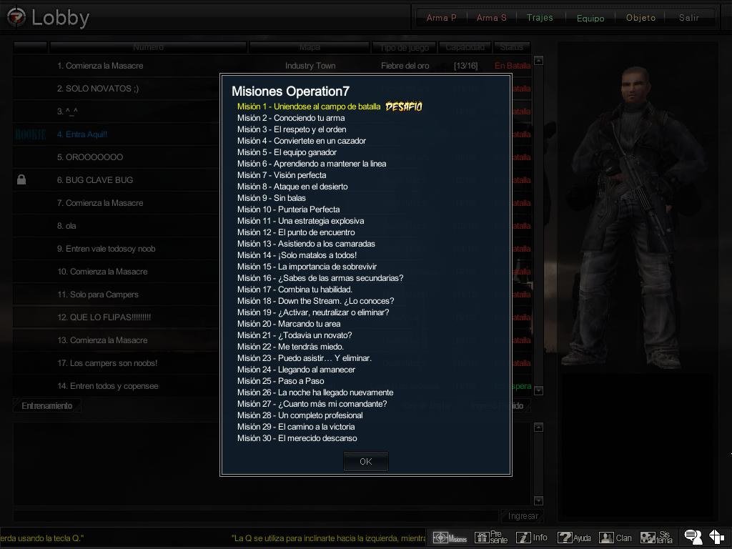Viewport: 732px width, 549px height.
Task: Open the Info icon
Action: pos(532,538)
